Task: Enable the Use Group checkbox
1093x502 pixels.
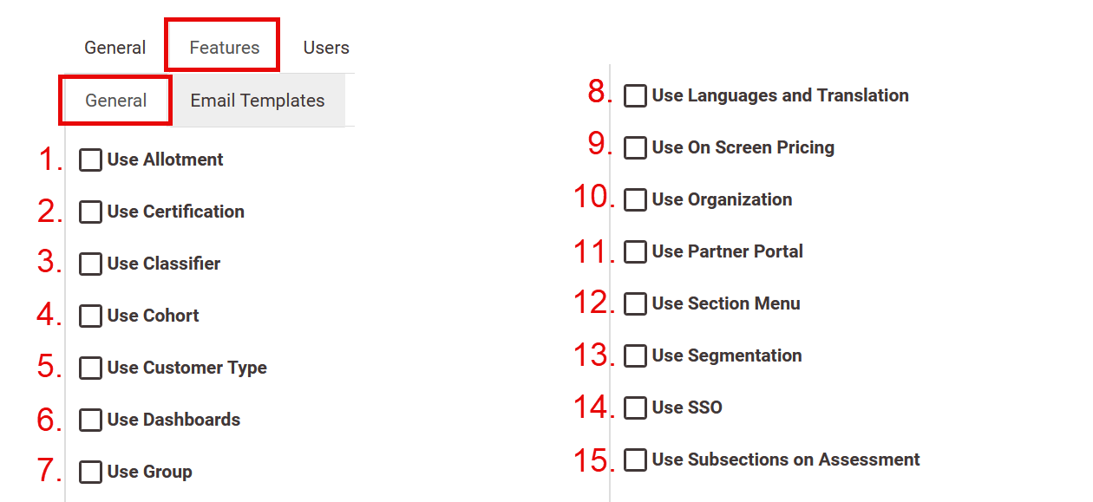Action: point(91,473)
